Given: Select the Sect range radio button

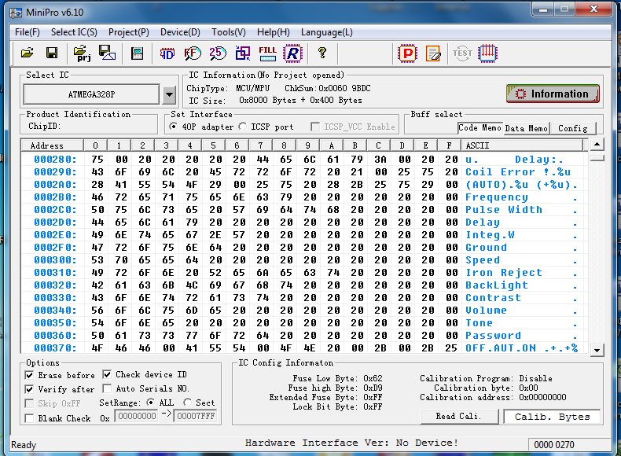Looking at the screenshot, I should point(187,403).
